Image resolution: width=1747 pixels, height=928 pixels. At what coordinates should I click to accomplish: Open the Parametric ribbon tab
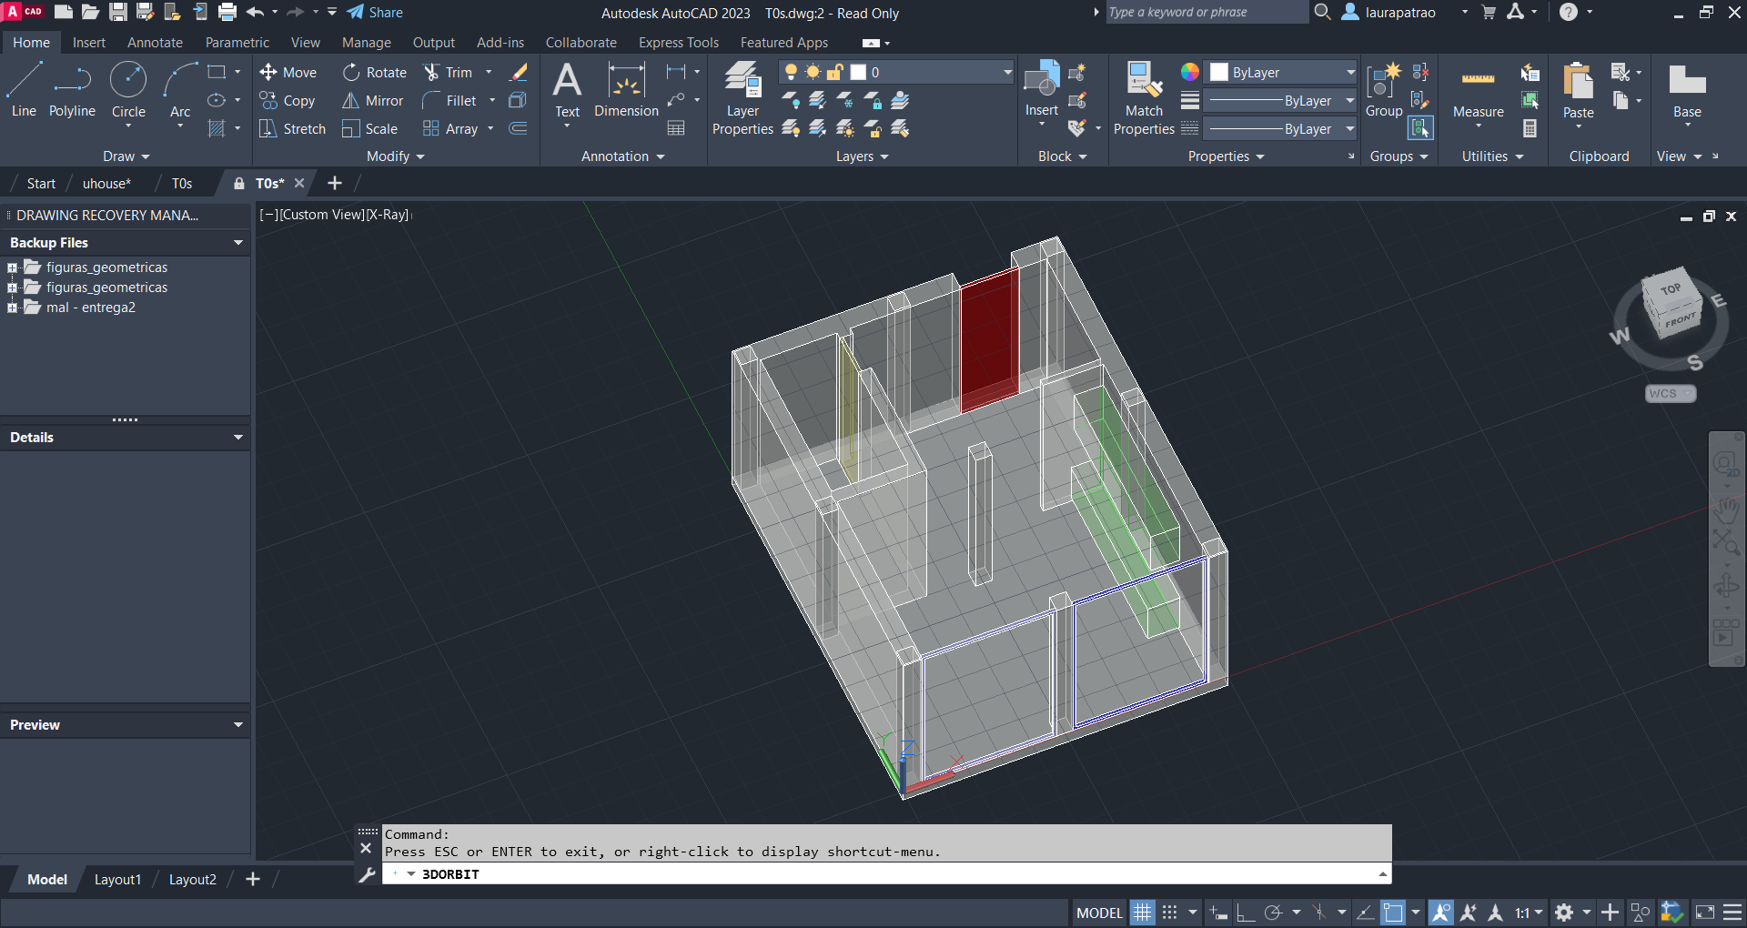(x=237, y=43)
